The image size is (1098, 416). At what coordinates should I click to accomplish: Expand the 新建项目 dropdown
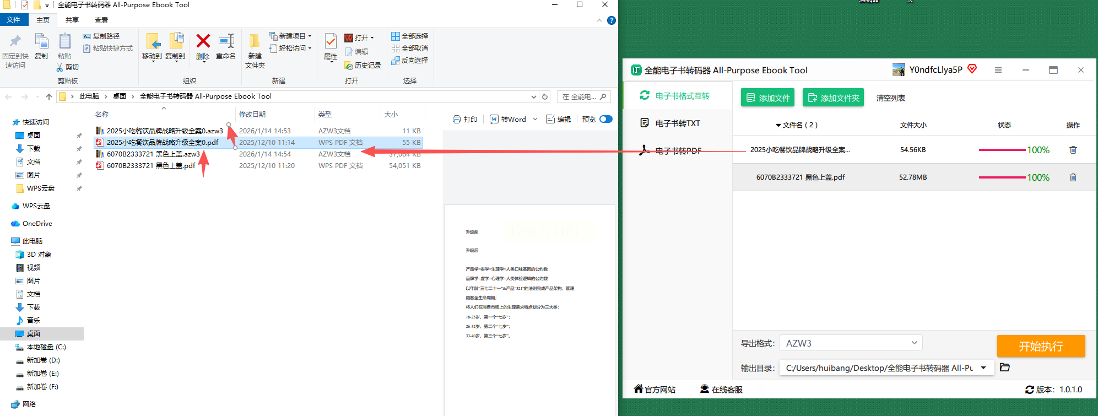[x=310, y=36]
